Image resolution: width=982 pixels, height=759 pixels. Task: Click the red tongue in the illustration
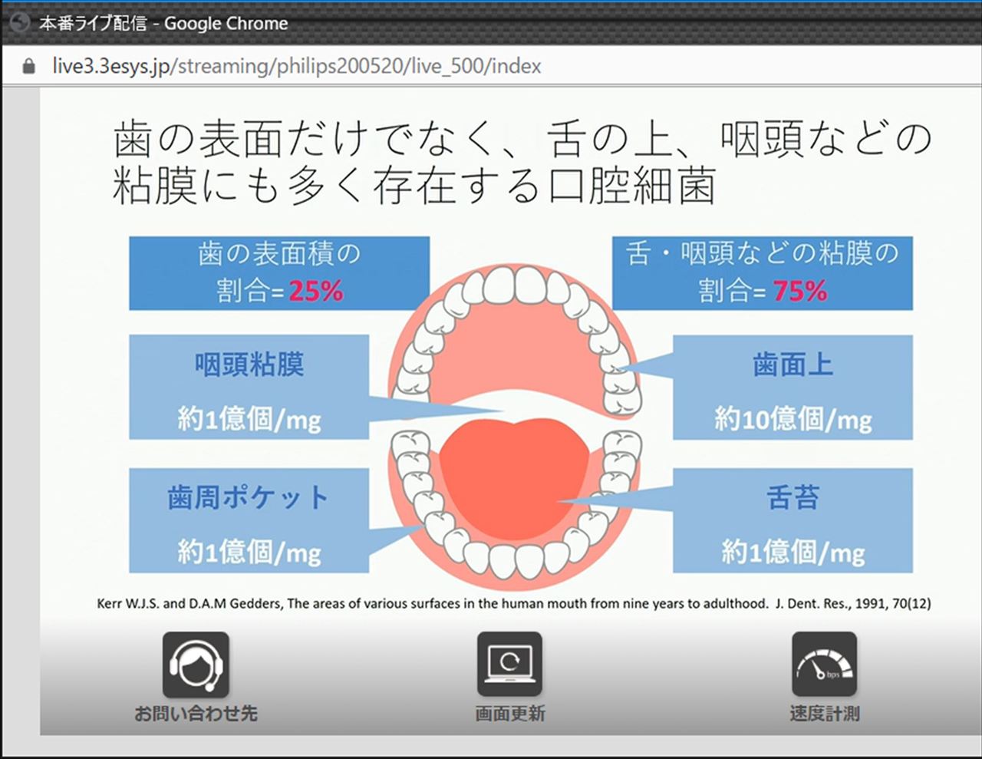click(x=512, y=476)
